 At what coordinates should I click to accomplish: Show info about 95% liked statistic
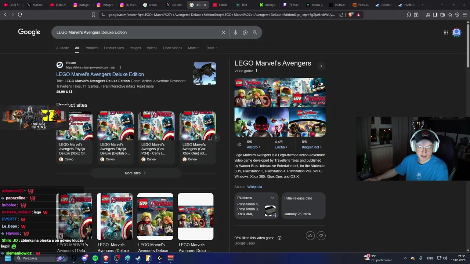(279, 238)
